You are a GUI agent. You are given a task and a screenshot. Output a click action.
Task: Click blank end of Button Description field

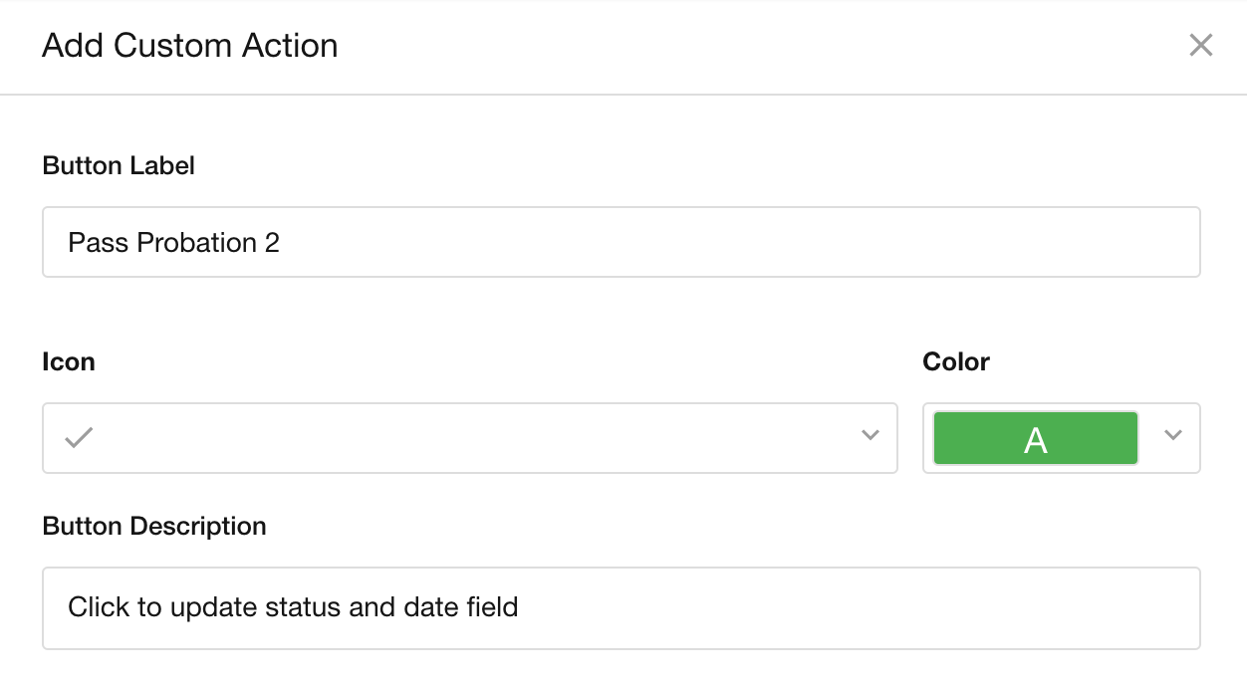tap(896, 607)
